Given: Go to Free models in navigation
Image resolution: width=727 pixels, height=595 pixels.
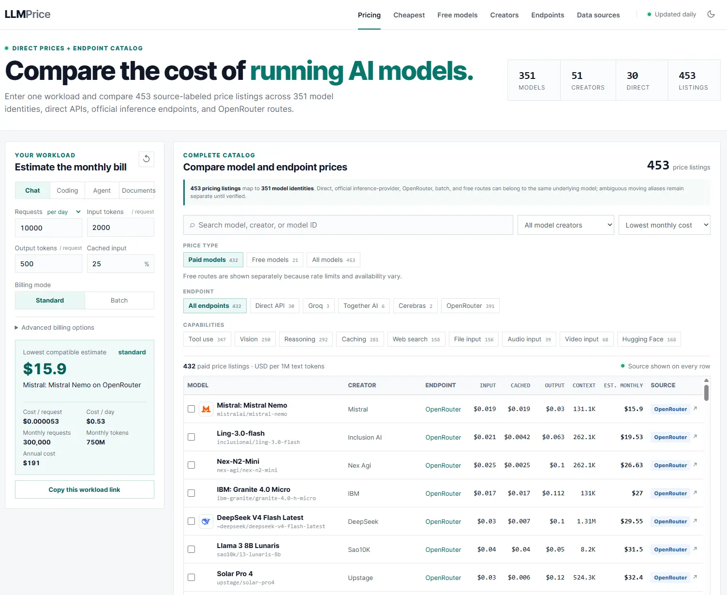Looking at the screenshot, I should coord(457,15).
